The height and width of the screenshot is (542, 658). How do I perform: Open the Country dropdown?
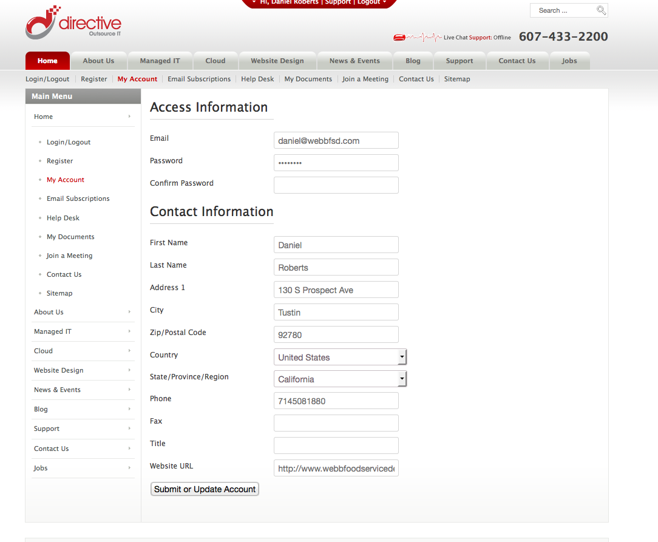(x=401, y=357)
